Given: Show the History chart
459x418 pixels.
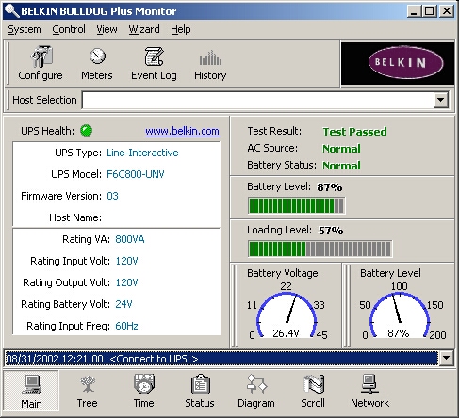Looking at the screenshot, I should click(x=210, y=63).
